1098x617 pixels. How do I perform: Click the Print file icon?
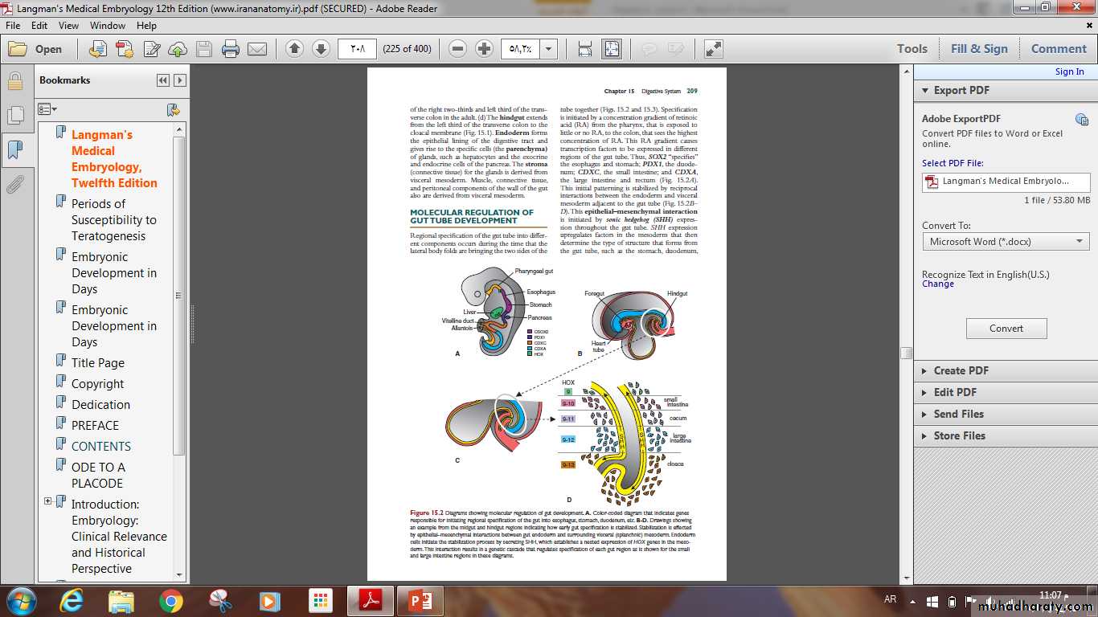pyautogui.click(x=231, y=49)
